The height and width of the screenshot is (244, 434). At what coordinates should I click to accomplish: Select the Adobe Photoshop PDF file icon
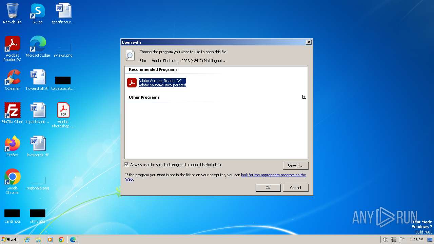63,115
